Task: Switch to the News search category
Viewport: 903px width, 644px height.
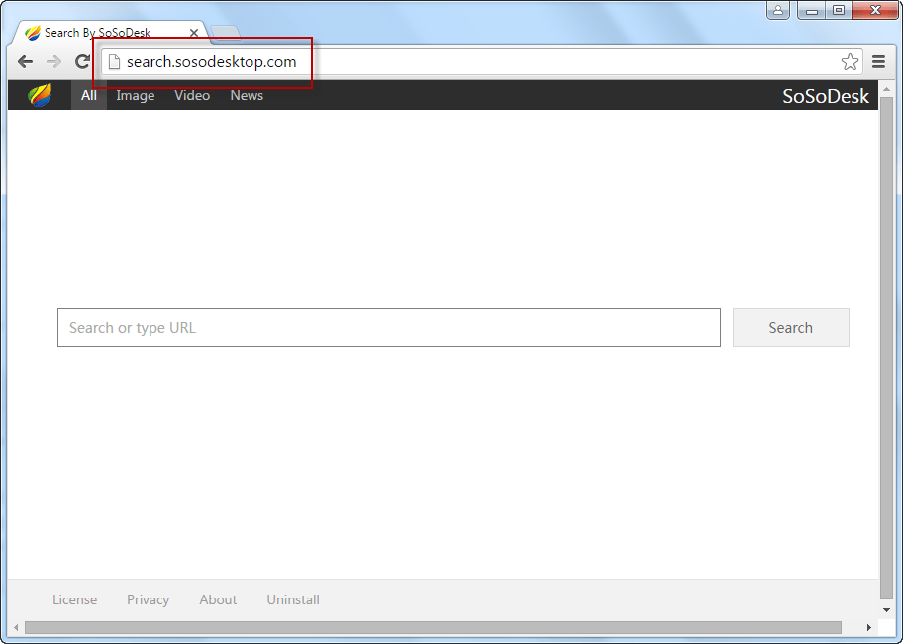Action: (247, 96)
